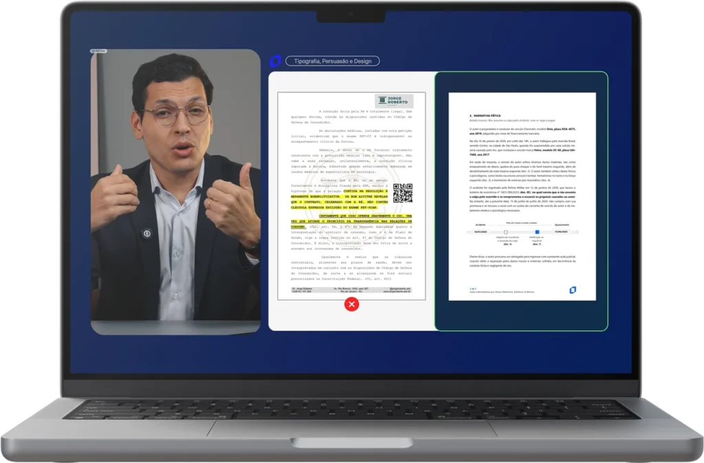This screenshot has width=704, height=463.
Task: Click the Jorge Roberto logo in the left document
Action: tap(394, 100)
